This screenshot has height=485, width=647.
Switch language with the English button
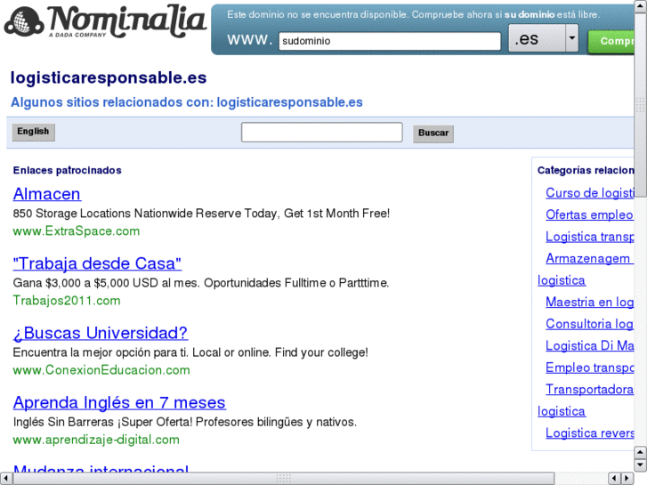pos(33,132)
